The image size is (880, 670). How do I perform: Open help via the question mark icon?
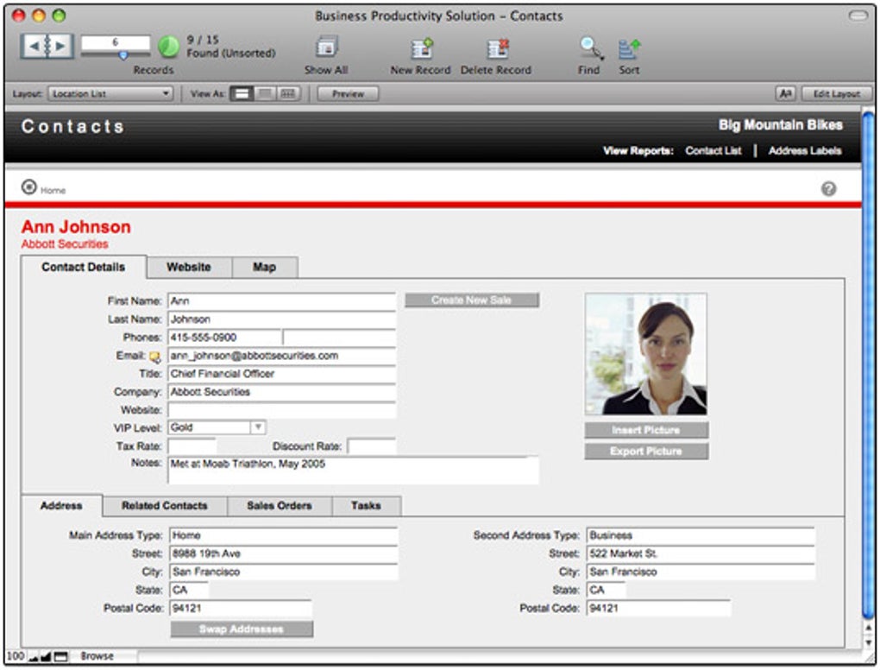coord(828,188)
